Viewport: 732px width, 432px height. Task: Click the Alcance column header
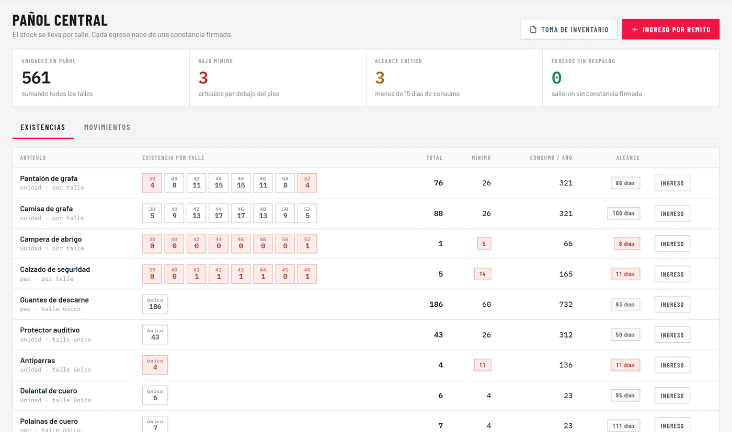(x=628, y=158)
